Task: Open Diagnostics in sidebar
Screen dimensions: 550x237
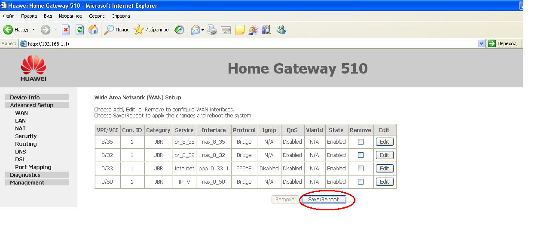Action: point(37,175)
